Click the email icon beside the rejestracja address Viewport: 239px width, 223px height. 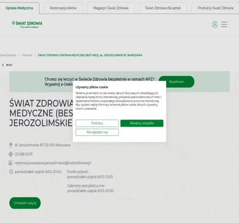click(11, 163)
